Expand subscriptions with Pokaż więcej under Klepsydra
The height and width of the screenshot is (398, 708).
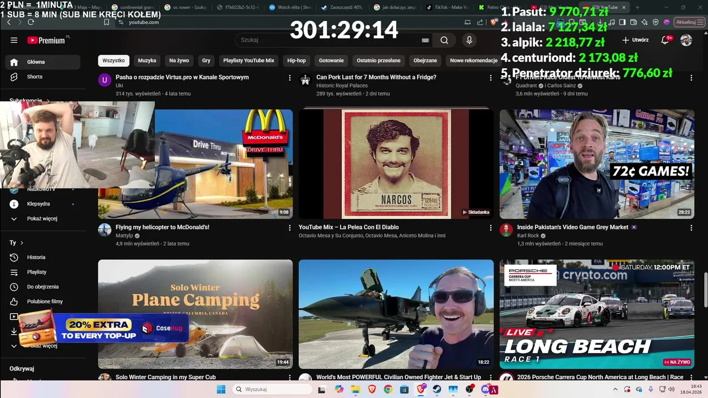43,219
